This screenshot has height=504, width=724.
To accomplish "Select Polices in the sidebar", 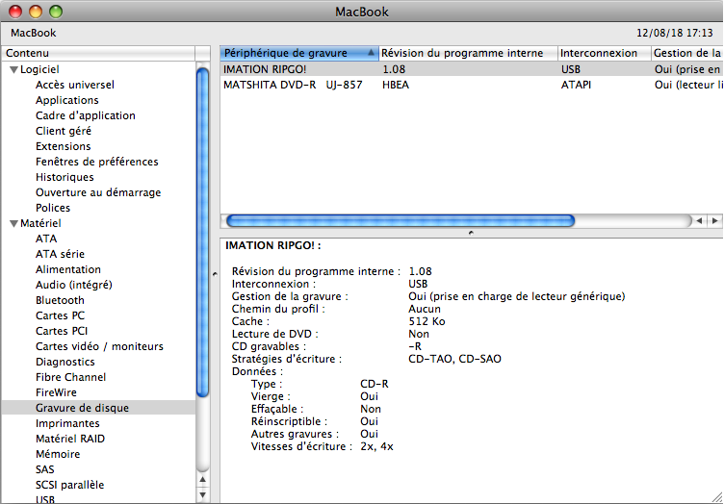I will click(53, 208).
